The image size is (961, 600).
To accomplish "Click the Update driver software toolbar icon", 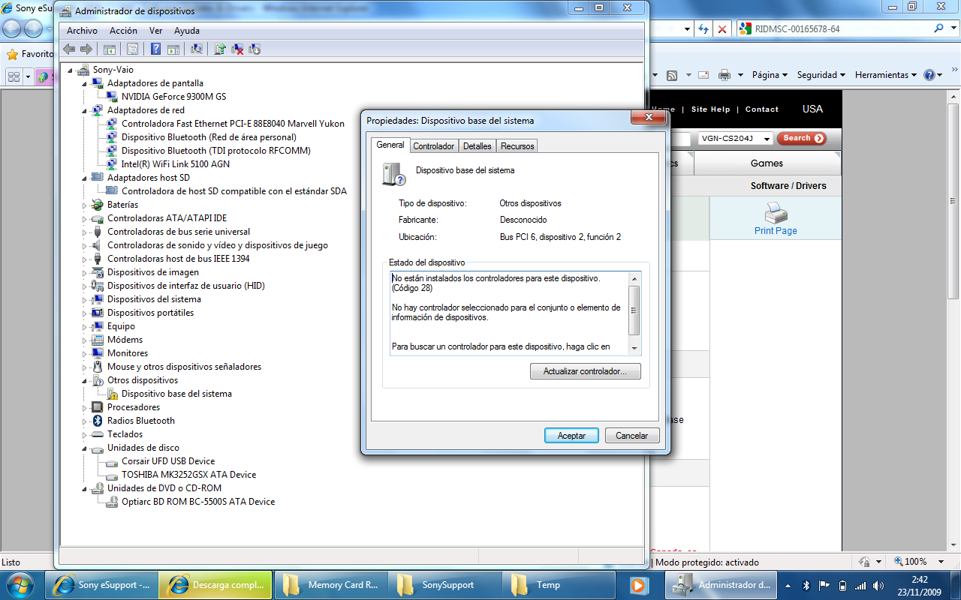I will tap(220, 49).
